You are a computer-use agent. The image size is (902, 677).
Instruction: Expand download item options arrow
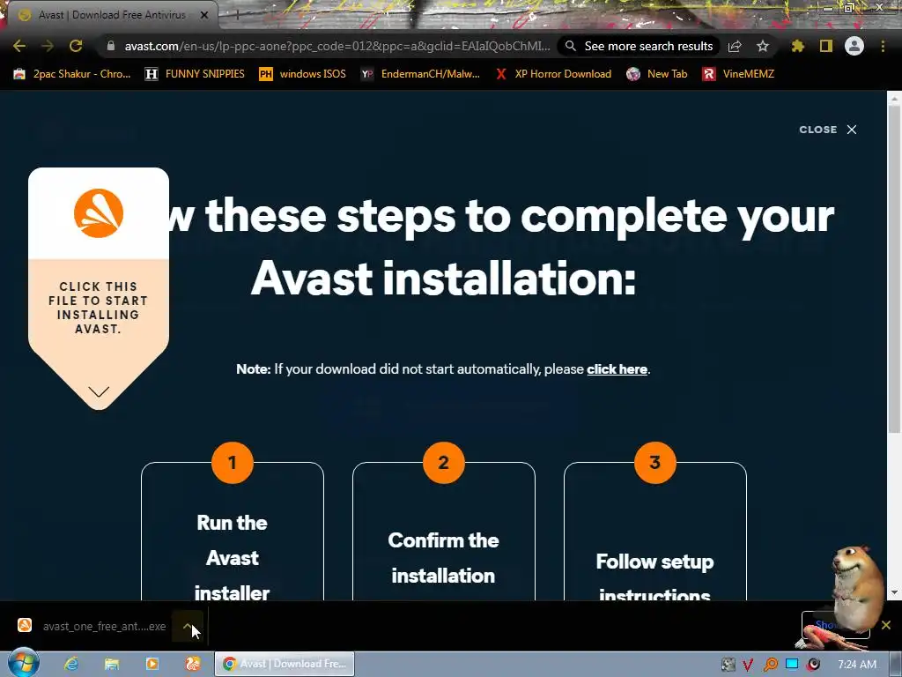click(x=188, y=626)
